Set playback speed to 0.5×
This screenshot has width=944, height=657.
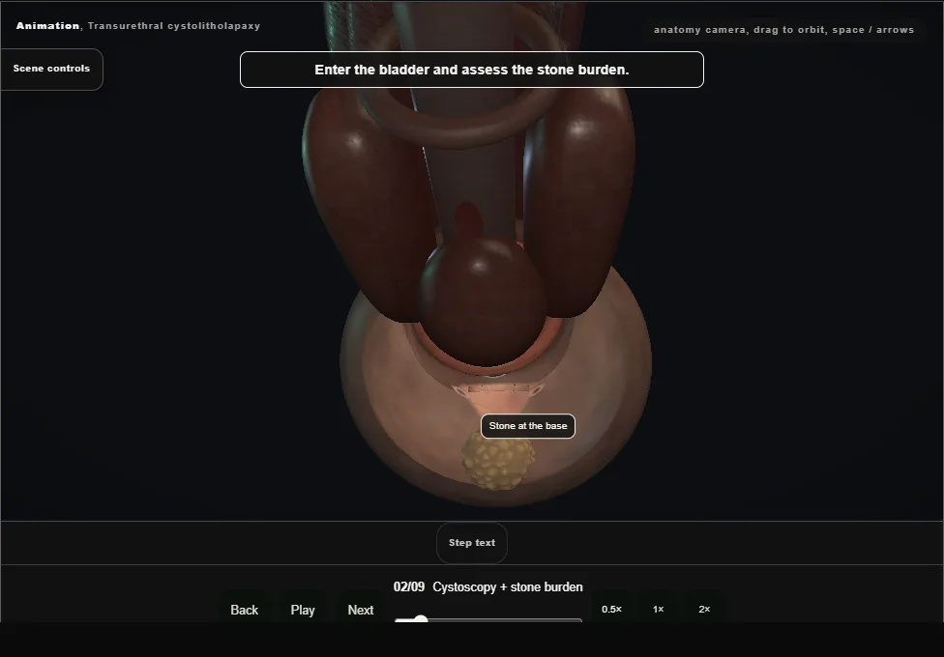[x=611, y=609]
